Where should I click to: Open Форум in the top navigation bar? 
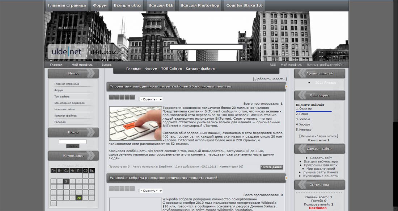click(100, 5)
